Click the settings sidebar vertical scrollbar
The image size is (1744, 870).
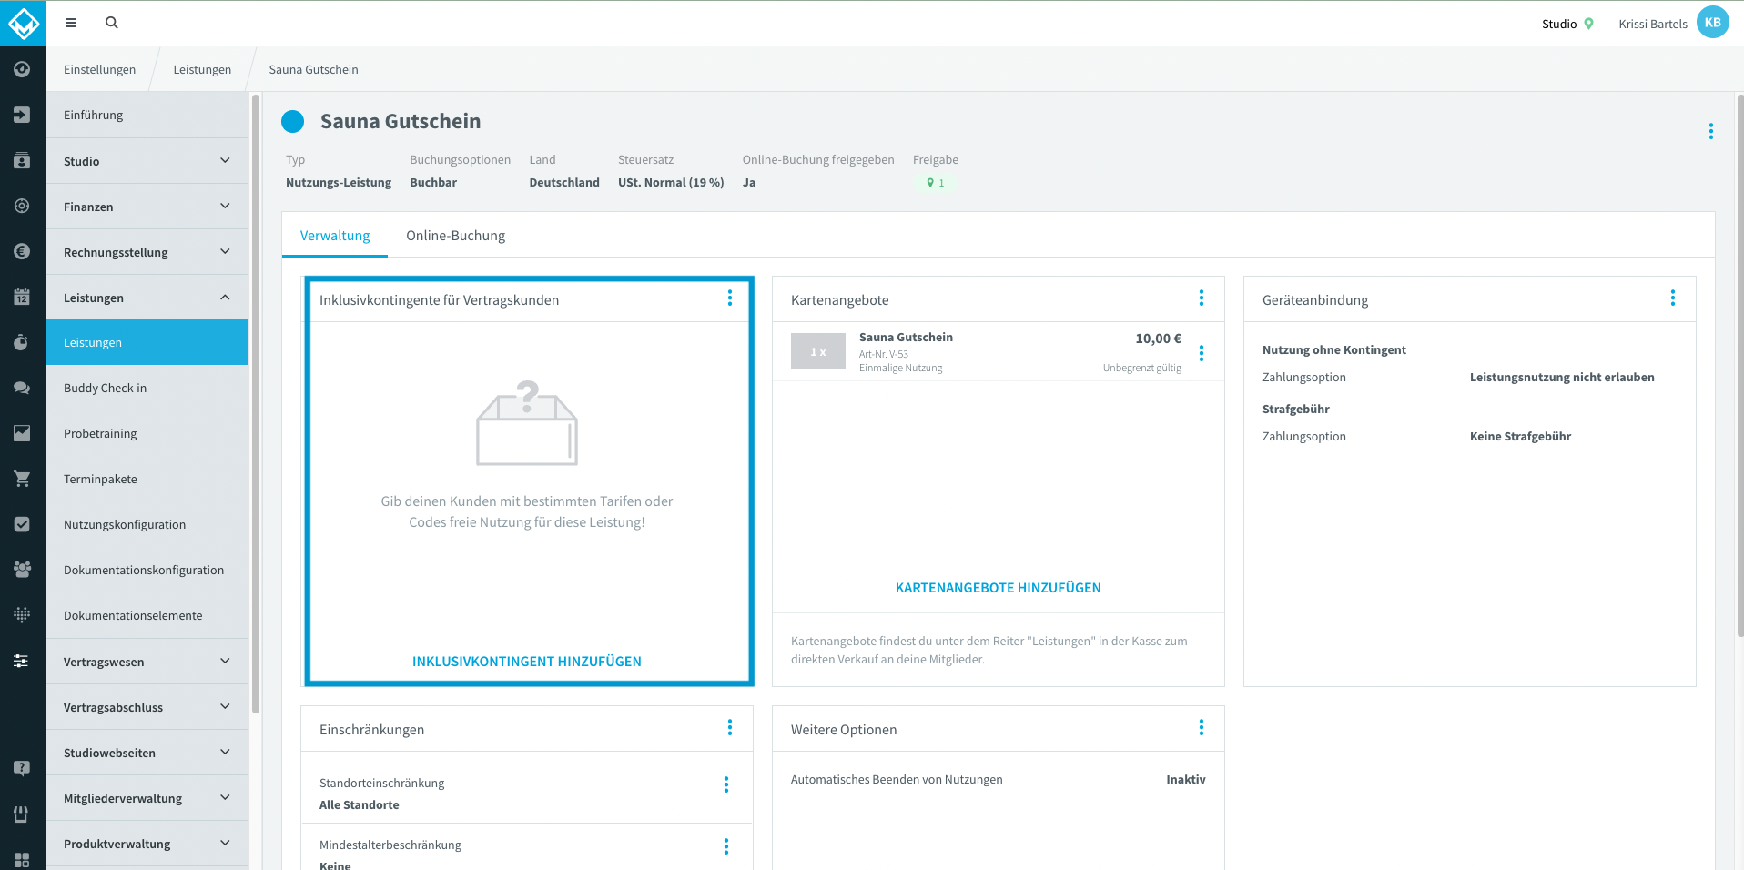pyautogui.click(x=256, y=404)
